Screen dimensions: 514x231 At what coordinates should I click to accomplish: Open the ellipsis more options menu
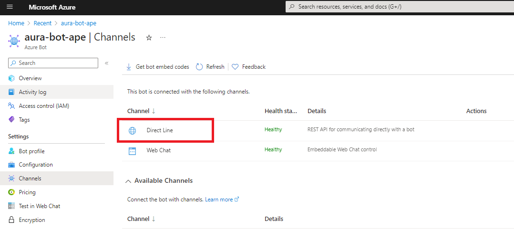(x=163, y=38)
